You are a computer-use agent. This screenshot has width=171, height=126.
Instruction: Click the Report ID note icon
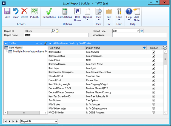[x=57, y=31]
